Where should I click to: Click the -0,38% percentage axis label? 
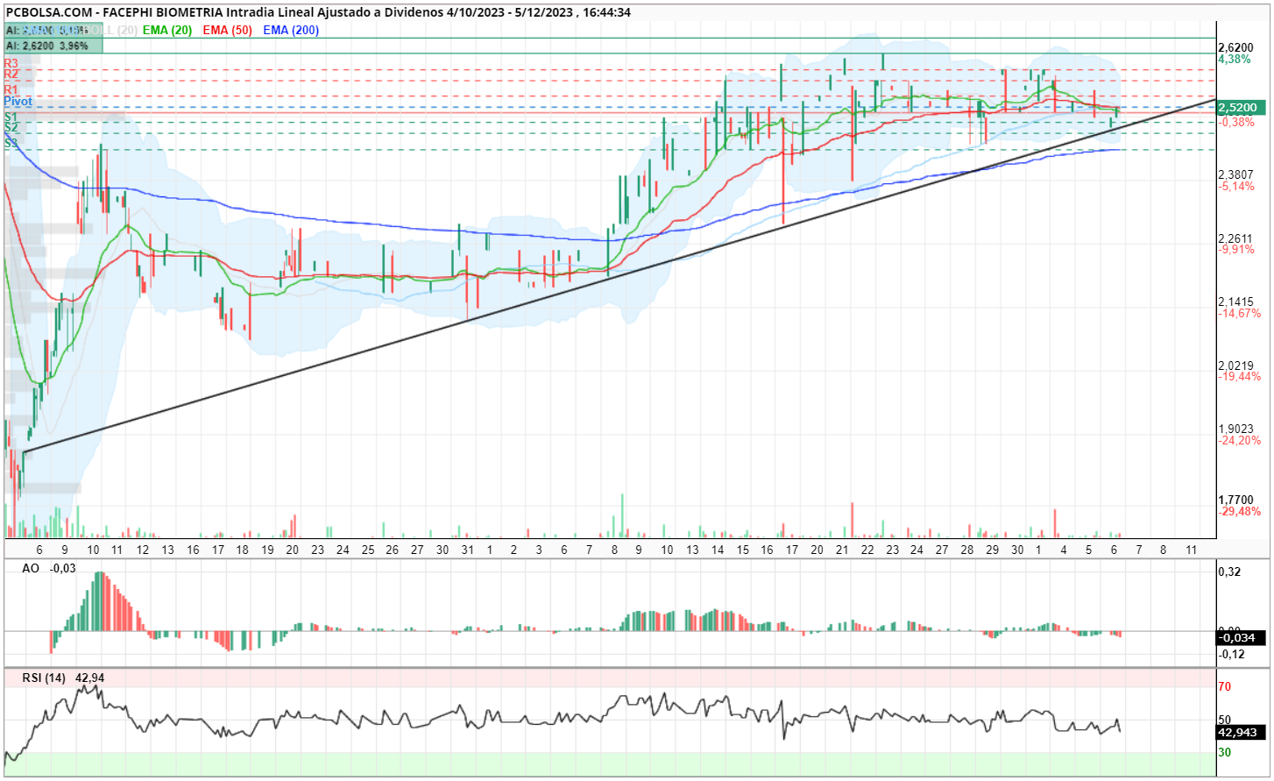1236,123
